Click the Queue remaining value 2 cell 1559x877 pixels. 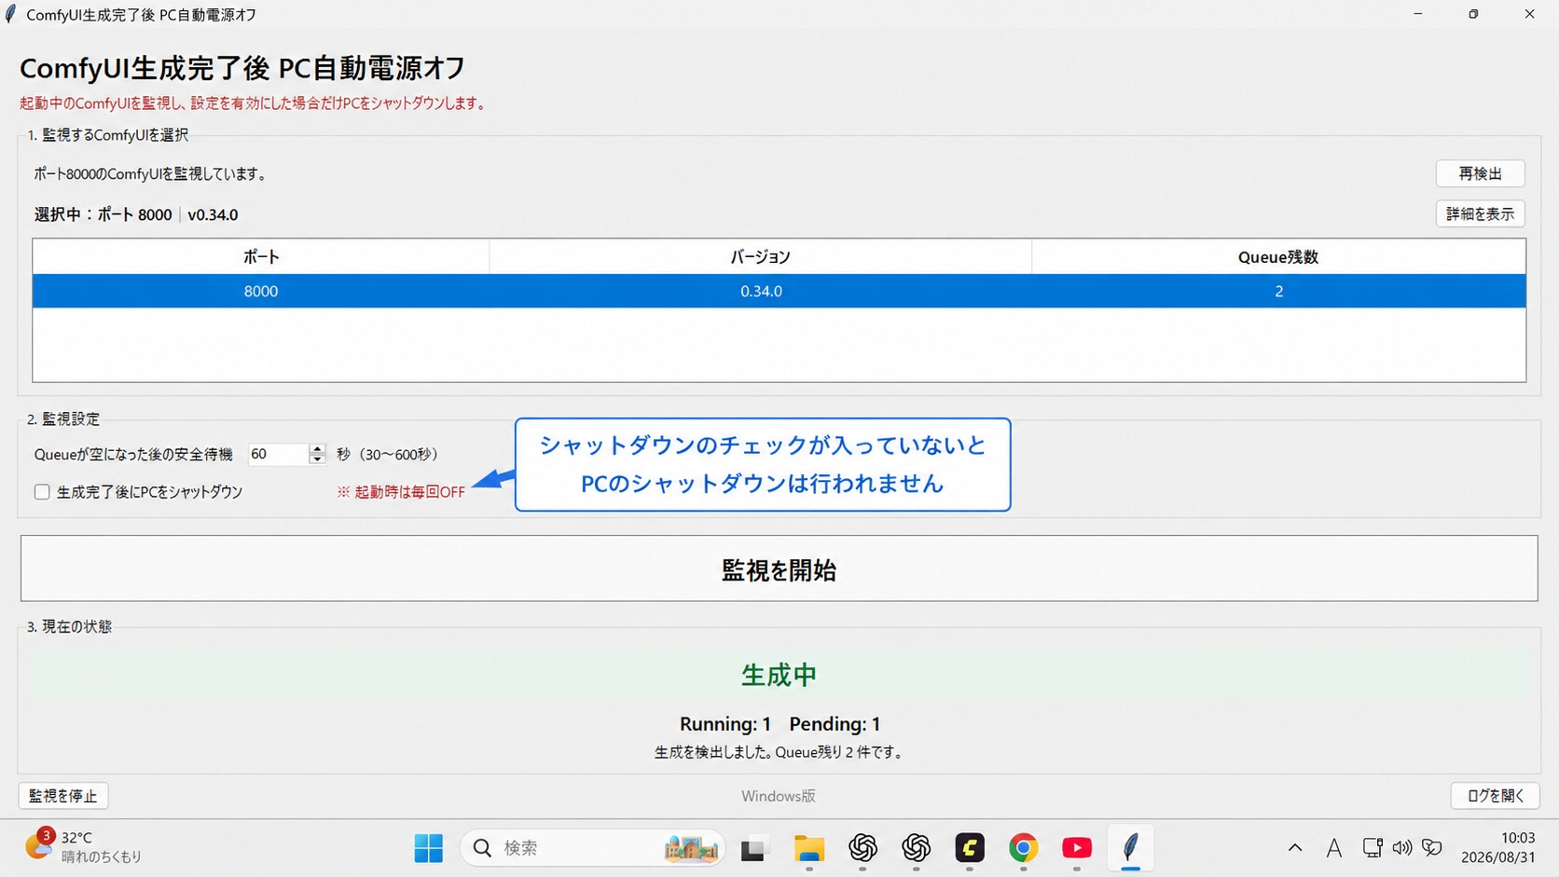pos(1278,291)
